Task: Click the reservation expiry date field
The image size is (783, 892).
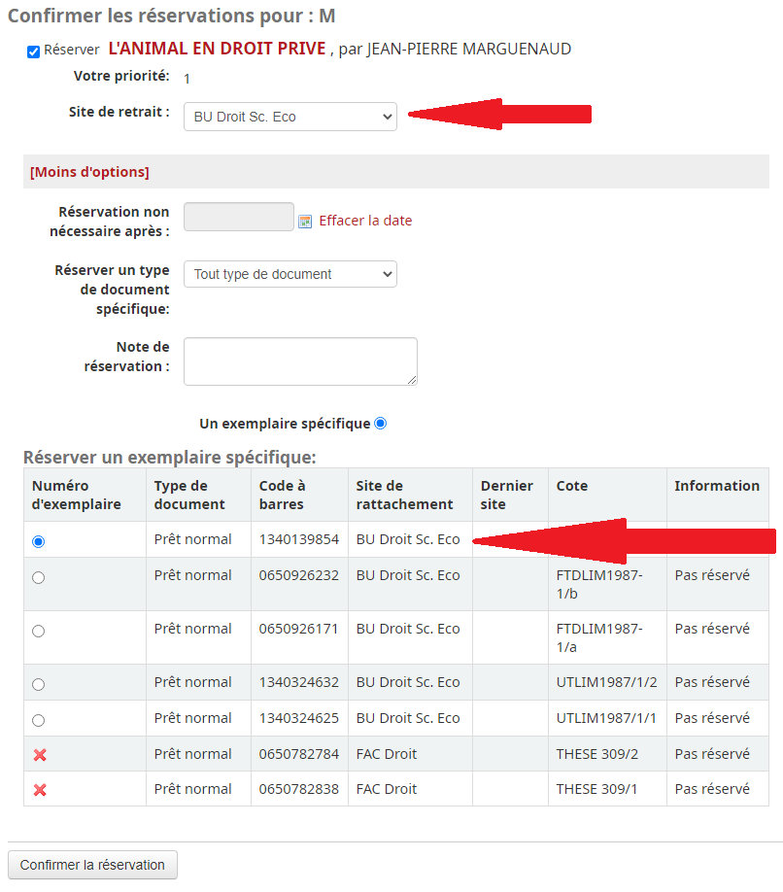Action: click(238, 217)
